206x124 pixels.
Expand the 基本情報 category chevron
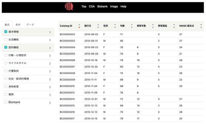tap(50, 32)
